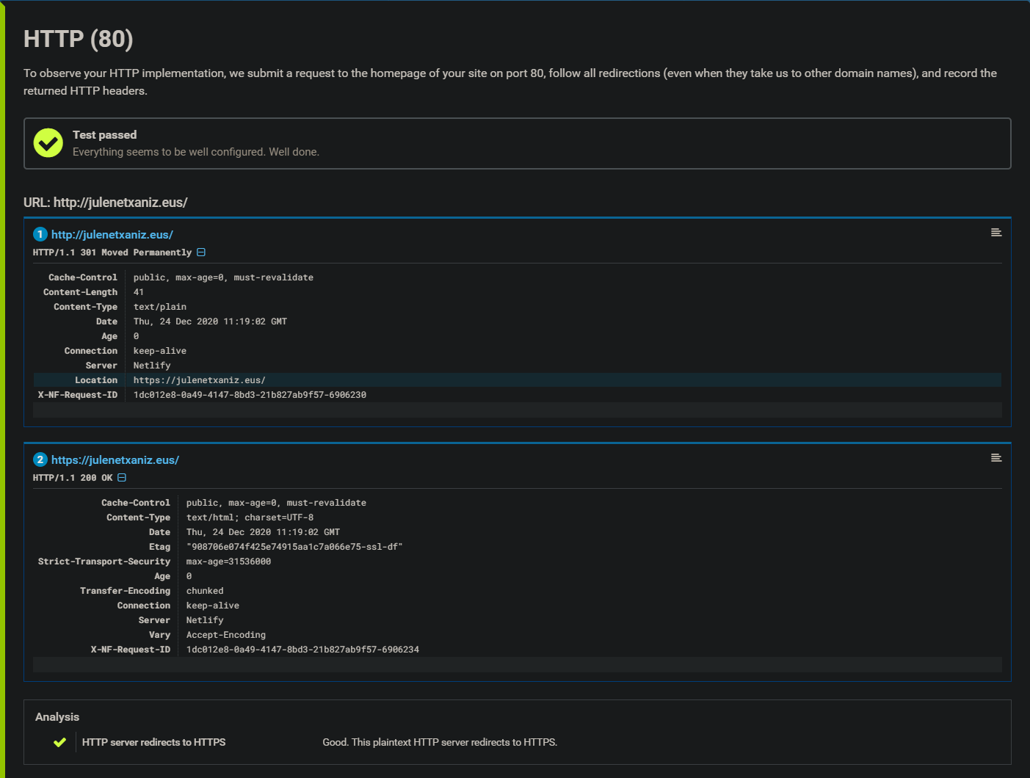Click the checkmark beside HTTP redirect analysis
The height and width of the screenshot is (778, 1030).
59,742
